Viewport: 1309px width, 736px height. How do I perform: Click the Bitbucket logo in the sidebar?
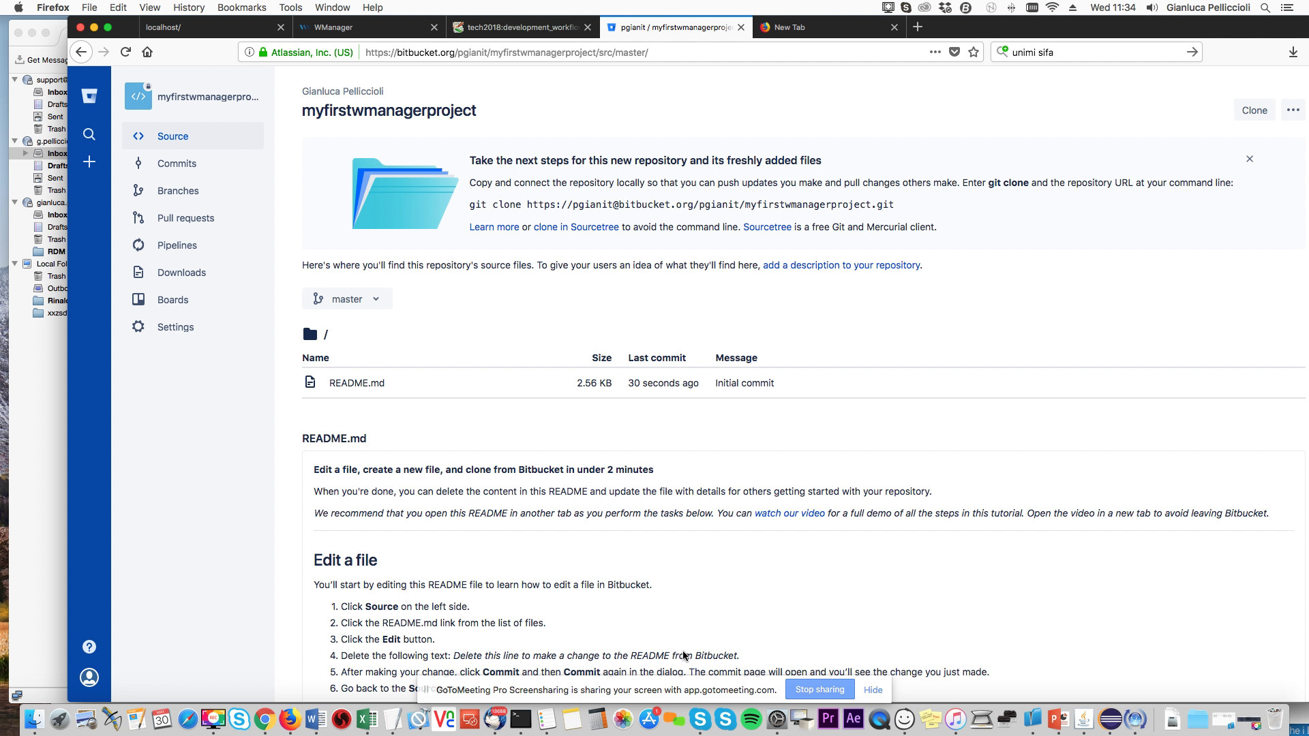(x=89, y=96)
